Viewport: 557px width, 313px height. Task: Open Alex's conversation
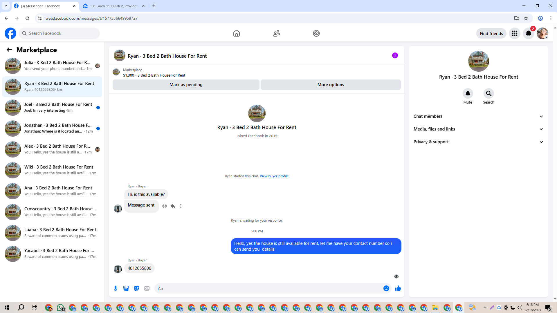tap(52, 149)
